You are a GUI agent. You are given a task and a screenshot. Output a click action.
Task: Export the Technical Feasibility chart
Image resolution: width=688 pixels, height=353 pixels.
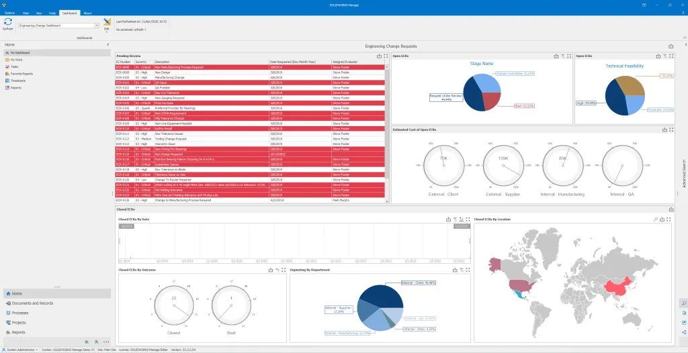click(x=658, y=56)
